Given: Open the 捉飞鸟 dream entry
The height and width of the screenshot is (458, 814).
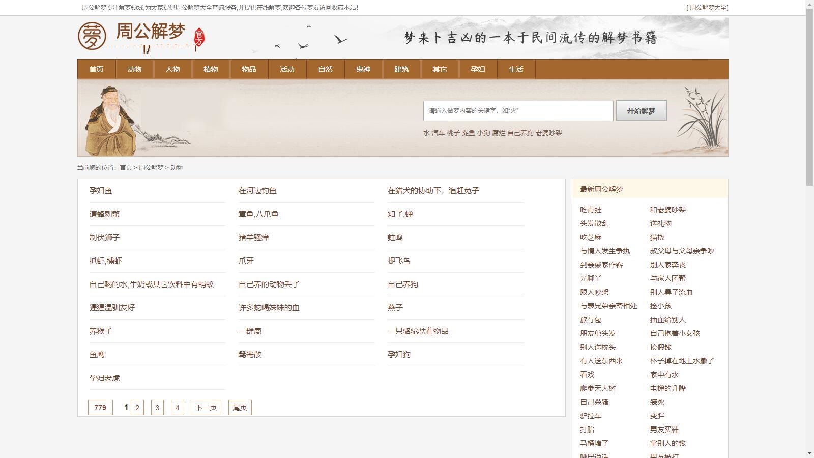Looking at the screenshot, I should 400,261.
